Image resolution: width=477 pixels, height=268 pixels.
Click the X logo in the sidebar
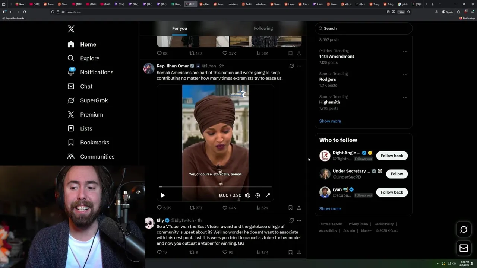pyautogui.click(x=71, y=29)
